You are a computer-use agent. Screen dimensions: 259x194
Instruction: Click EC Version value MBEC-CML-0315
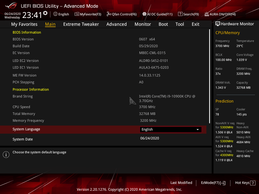coord(152,53)
